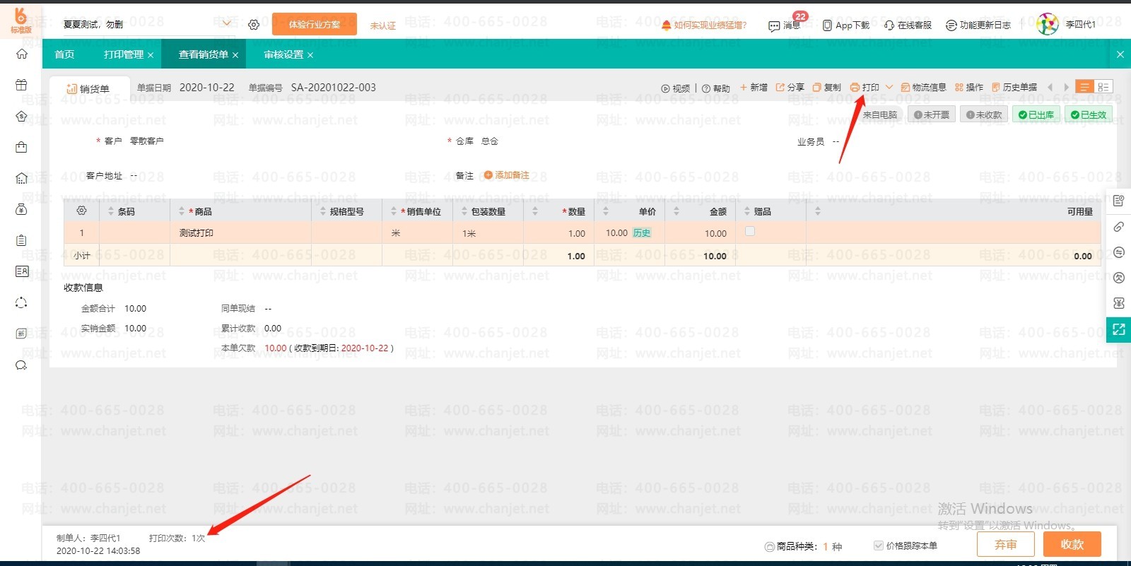Click 复制 copy in toolbar
The width and height of the screenshot is (1131, 566).
coord(827,88)
